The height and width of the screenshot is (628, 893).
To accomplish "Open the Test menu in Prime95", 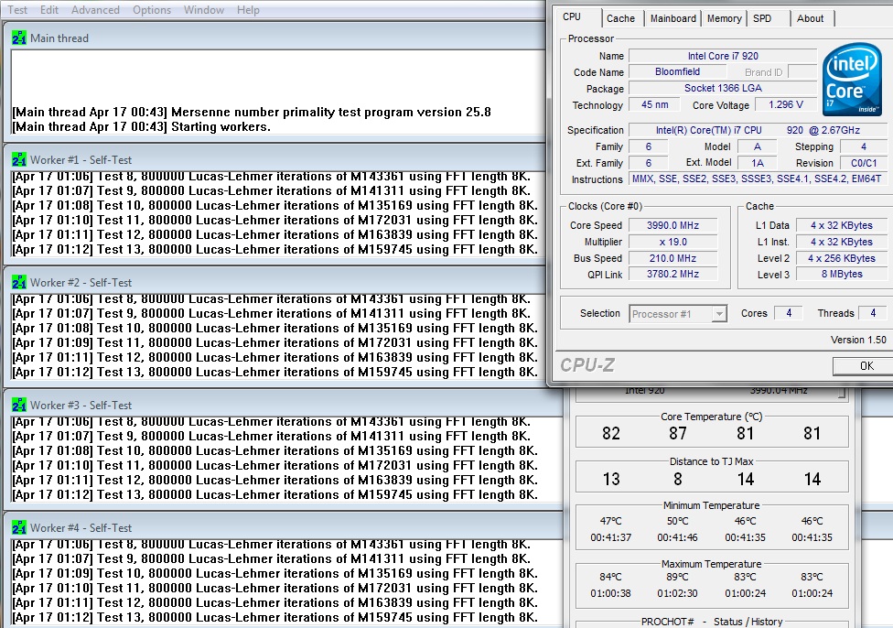I will pos(17,10).
